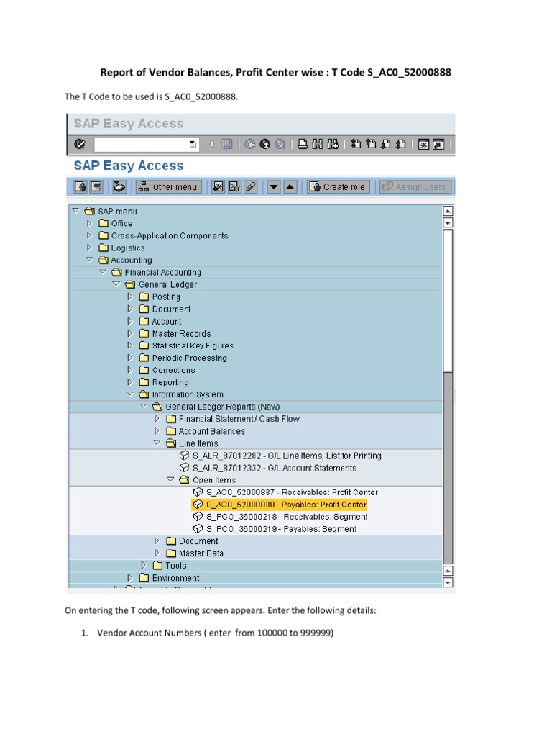This screenshot has height=737, width=552.
Task: Go to First Page icon
Action: (x=356, y=144)
